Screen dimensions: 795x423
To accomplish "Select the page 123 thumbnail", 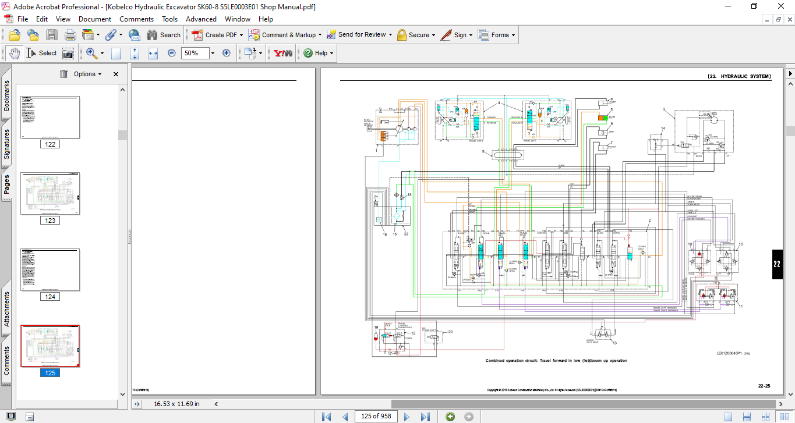I will pyautogui.click(x=50, y=194).
